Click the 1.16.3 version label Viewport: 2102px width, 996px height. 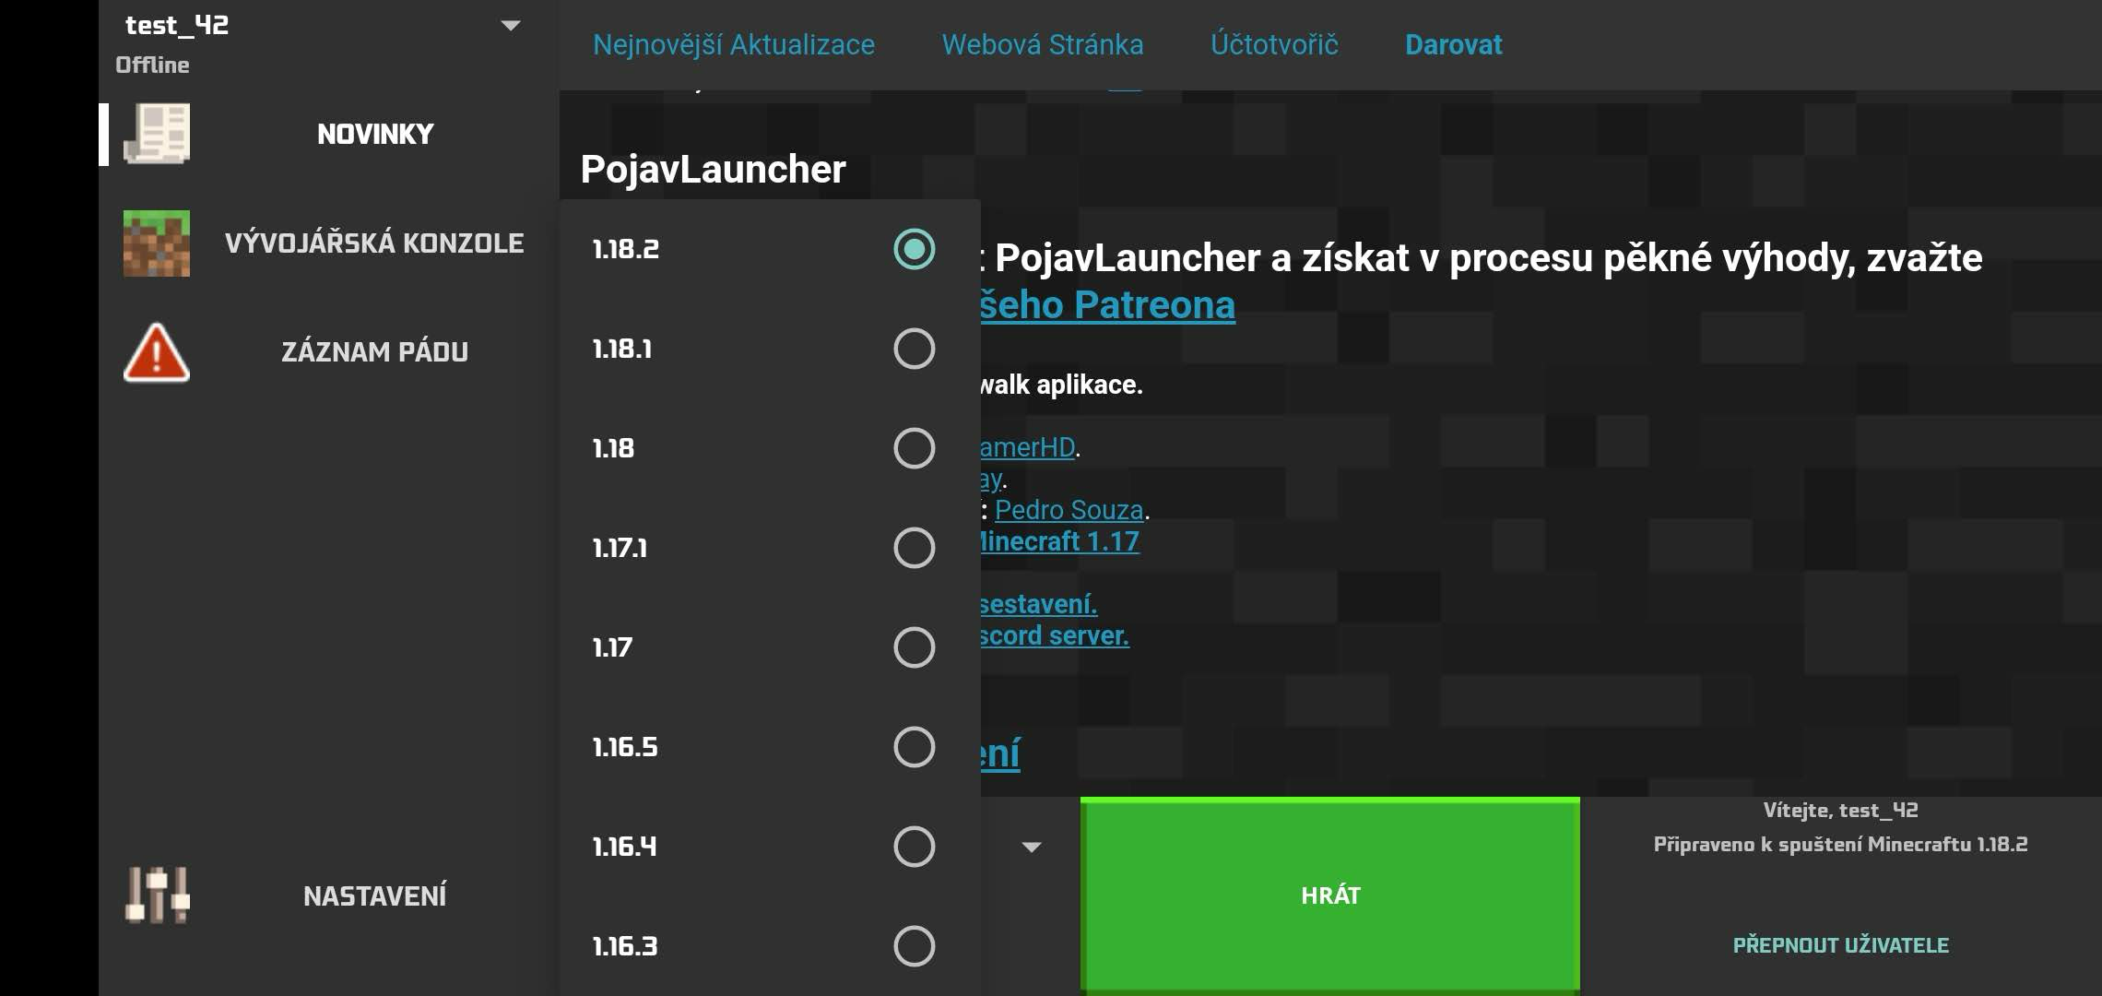pyautogui.click(x=625, y=946)
